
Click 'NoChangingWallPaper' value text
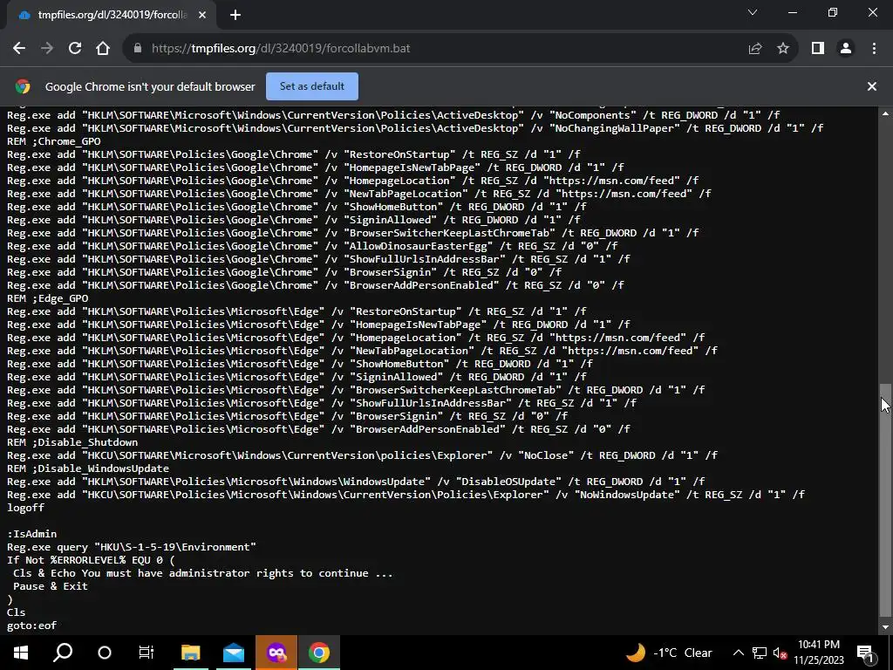coord(614,128)
